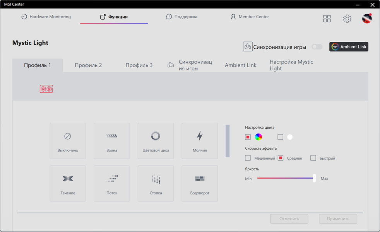Click the effects list vertical scrollbar
Image resolution: width=380 pixels, height=232 pixels.
point(227,141)
